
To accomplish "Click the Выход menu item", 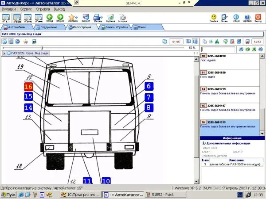I will (x=59, y=9).
